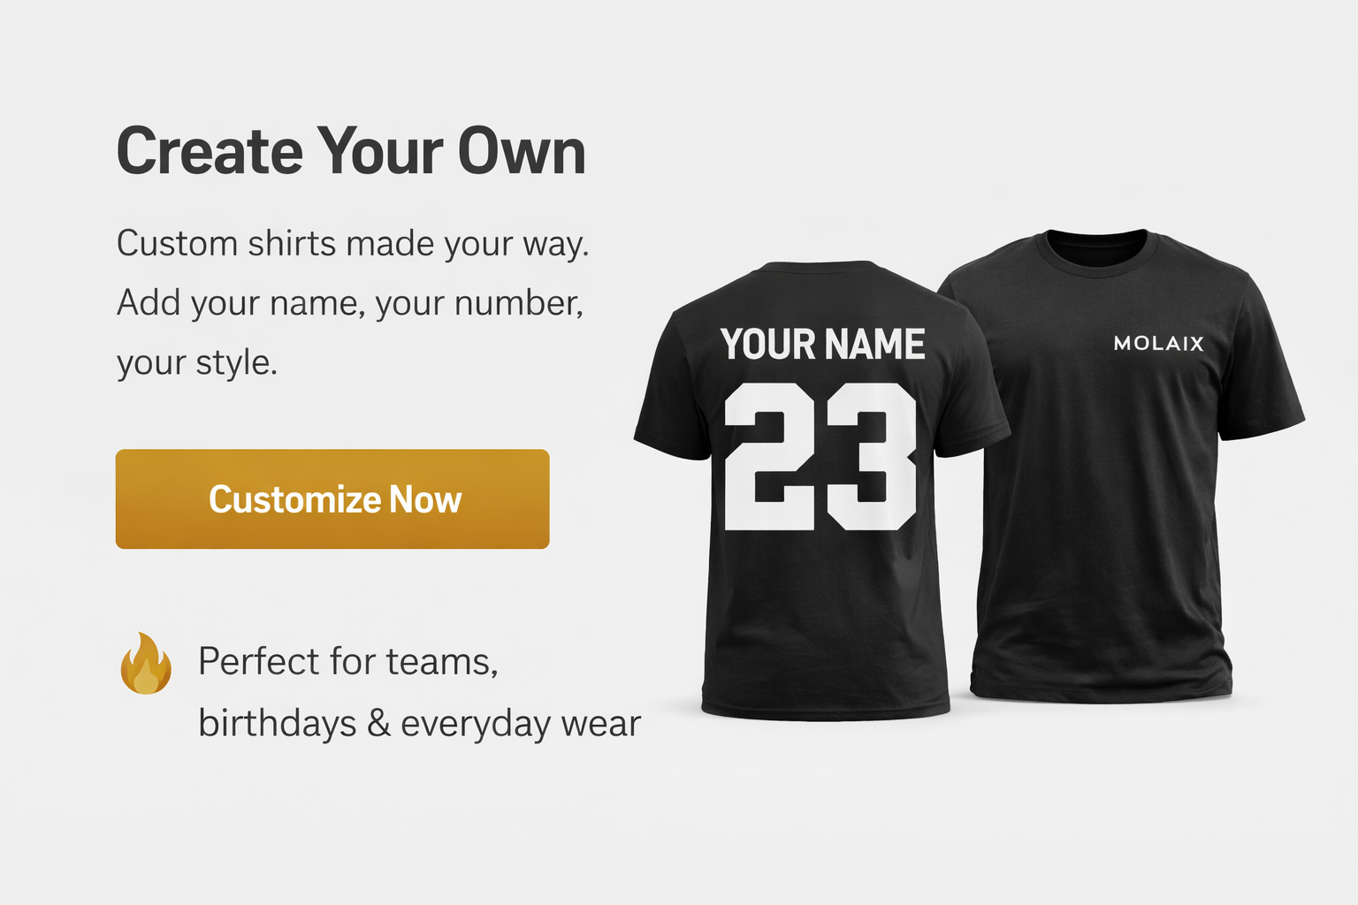The width and height of the screenshot is (1358, 905).
Task: Select the "Create Your Own" heading
Action: [351, 151]
